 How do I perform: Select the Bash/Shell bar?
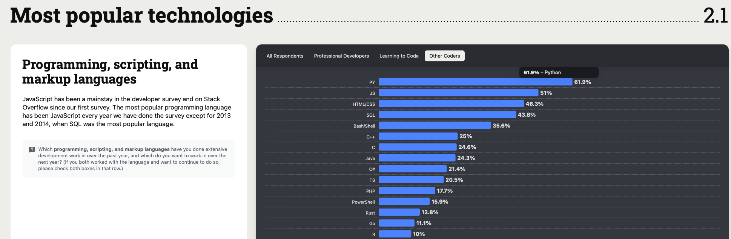pos(435,126)
